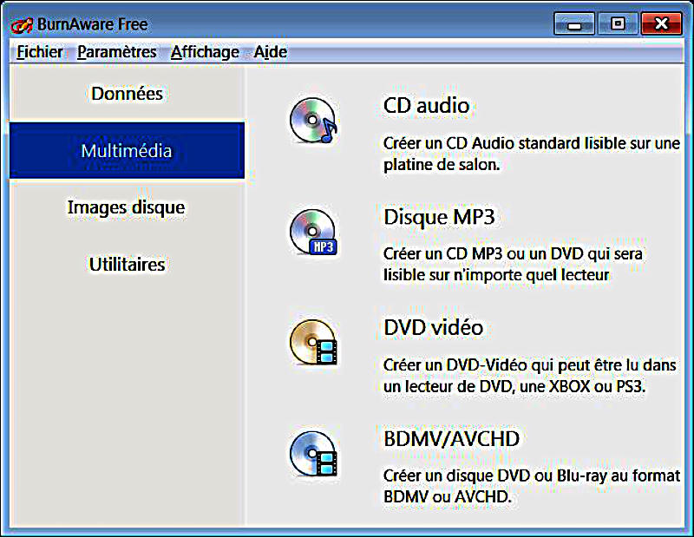
Task: Switch to the Images disque category
Action: point(127,207)
